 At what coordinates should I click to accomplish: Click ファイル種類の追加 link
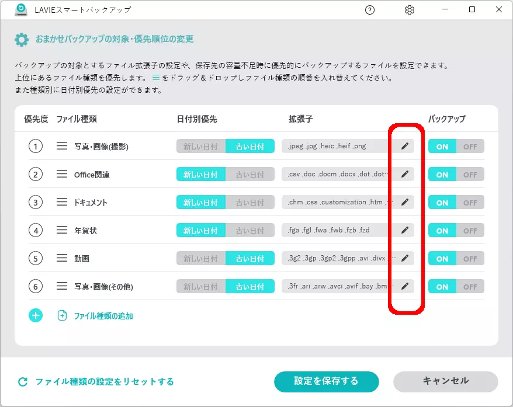coord(103,316)
